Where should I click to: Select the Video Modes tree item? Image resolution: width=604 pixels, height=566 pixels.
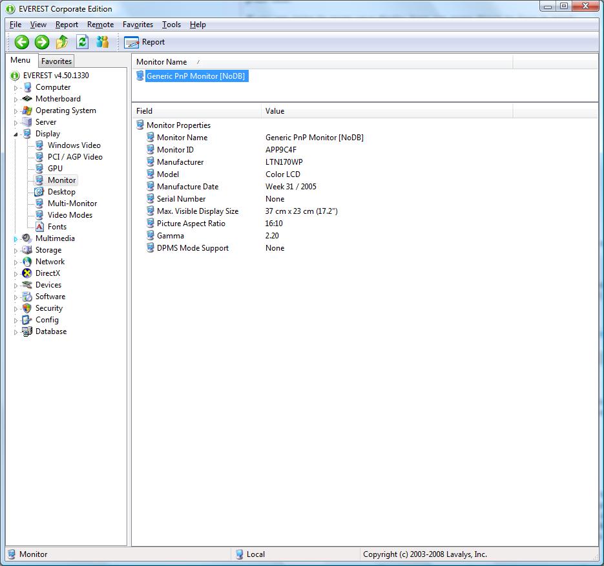70,215
